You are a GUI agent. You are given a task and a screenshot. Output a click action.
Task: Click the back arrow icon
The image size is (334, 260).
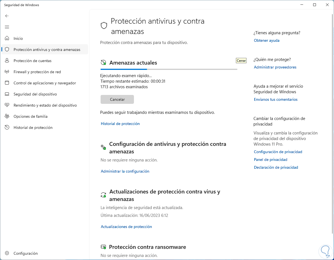pos(7,16)
